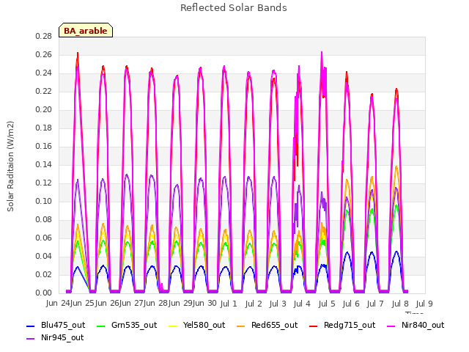This screenshot has width=469, height=352.
Task: Click the Reflected Solar Bands chart title
Action: point(234,8)
